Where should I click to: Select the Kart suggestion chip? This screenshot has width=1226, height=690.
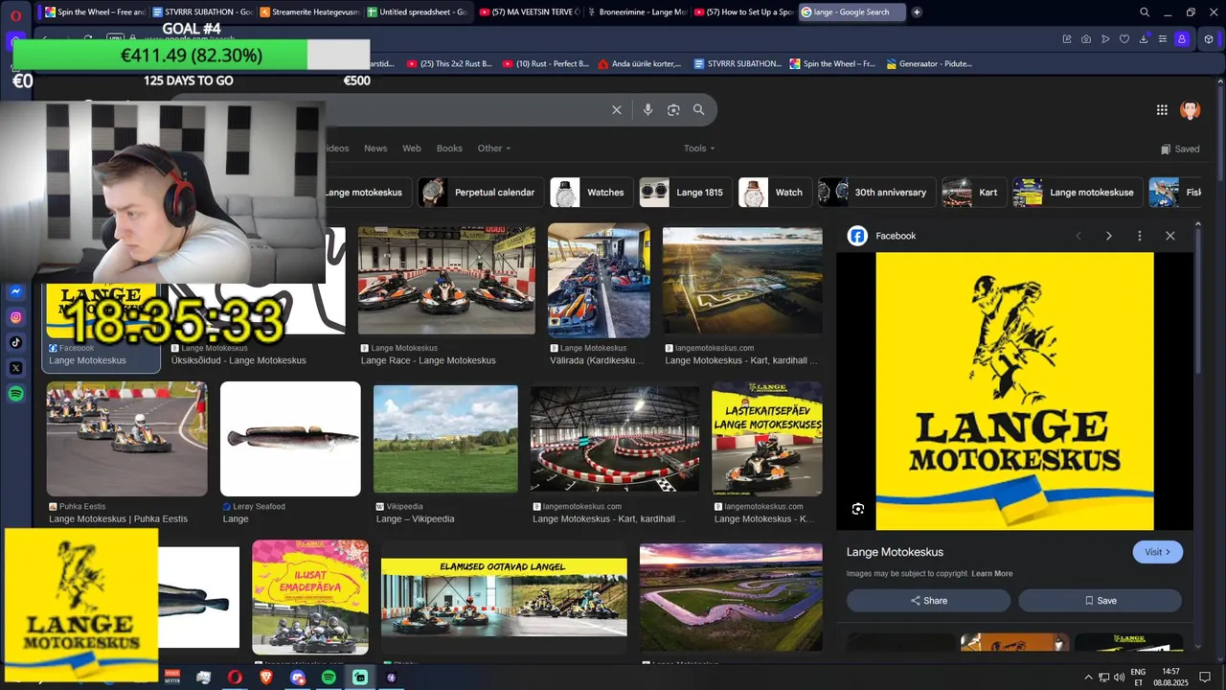tap(974, 192)
